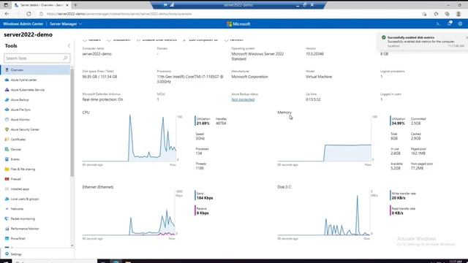Expand the Server Manager dropdown
468x263 pixels.
point(66,24)
